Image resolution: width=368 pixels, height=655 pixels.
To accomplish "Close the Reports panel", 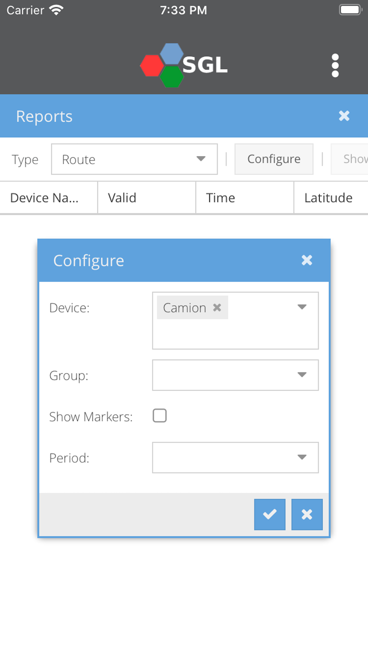I will click(x=344, y=116).
